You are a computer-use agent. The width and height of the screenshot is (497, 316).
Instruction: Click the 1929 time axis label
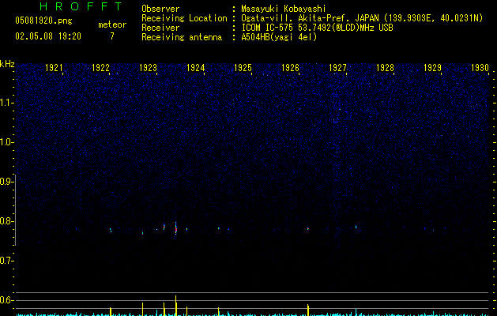433,67
